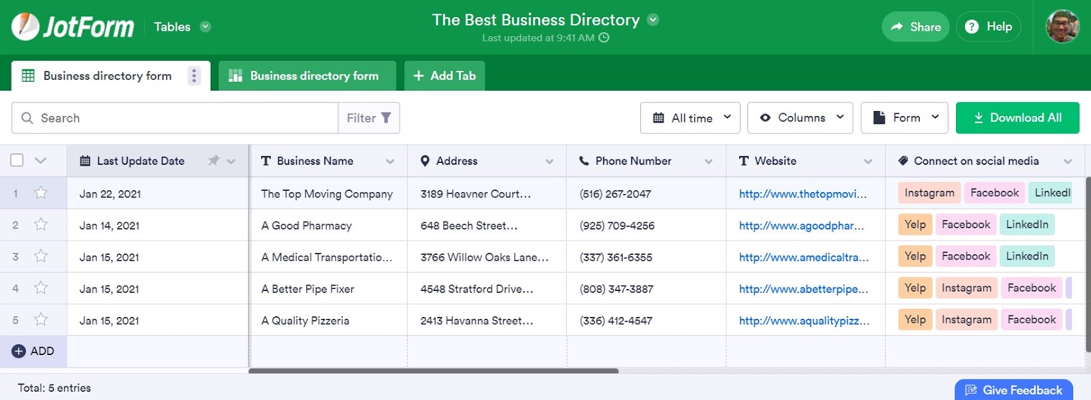Click the tag icon in Connect on social media header

pos(903,161)
